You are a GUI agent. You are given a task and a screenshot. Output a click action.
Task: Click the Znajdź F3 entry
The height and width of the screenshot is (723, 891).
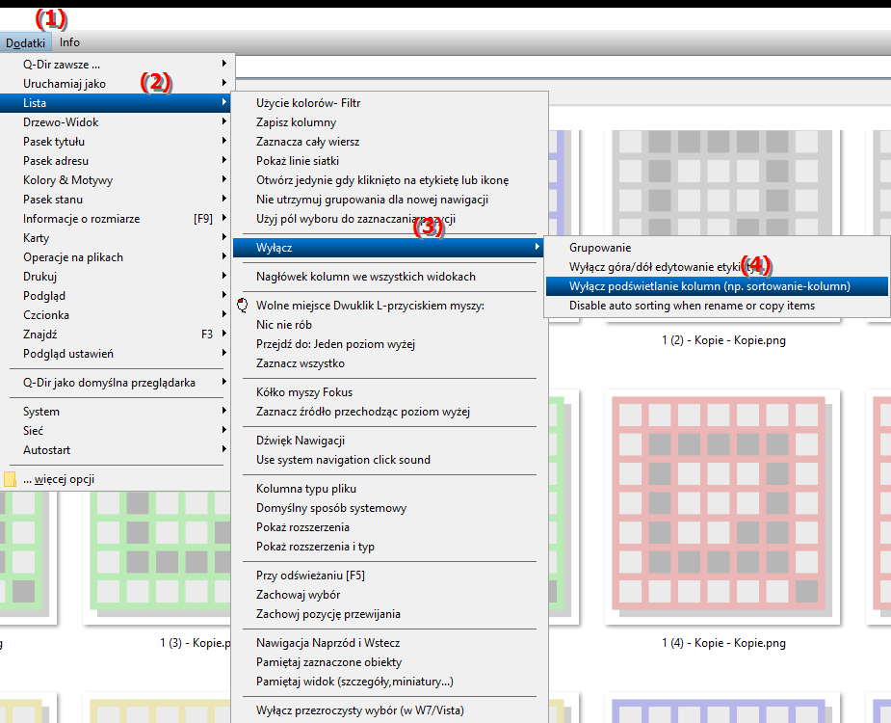click(115, 335)
